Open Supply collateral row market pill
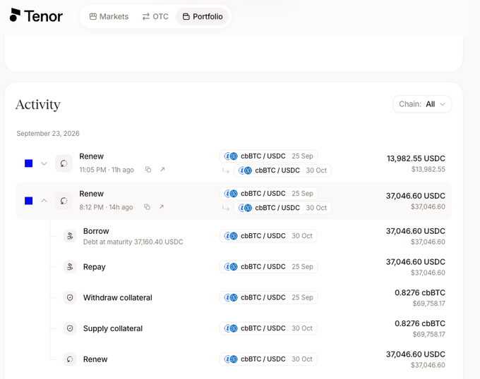 pos(268,328)
